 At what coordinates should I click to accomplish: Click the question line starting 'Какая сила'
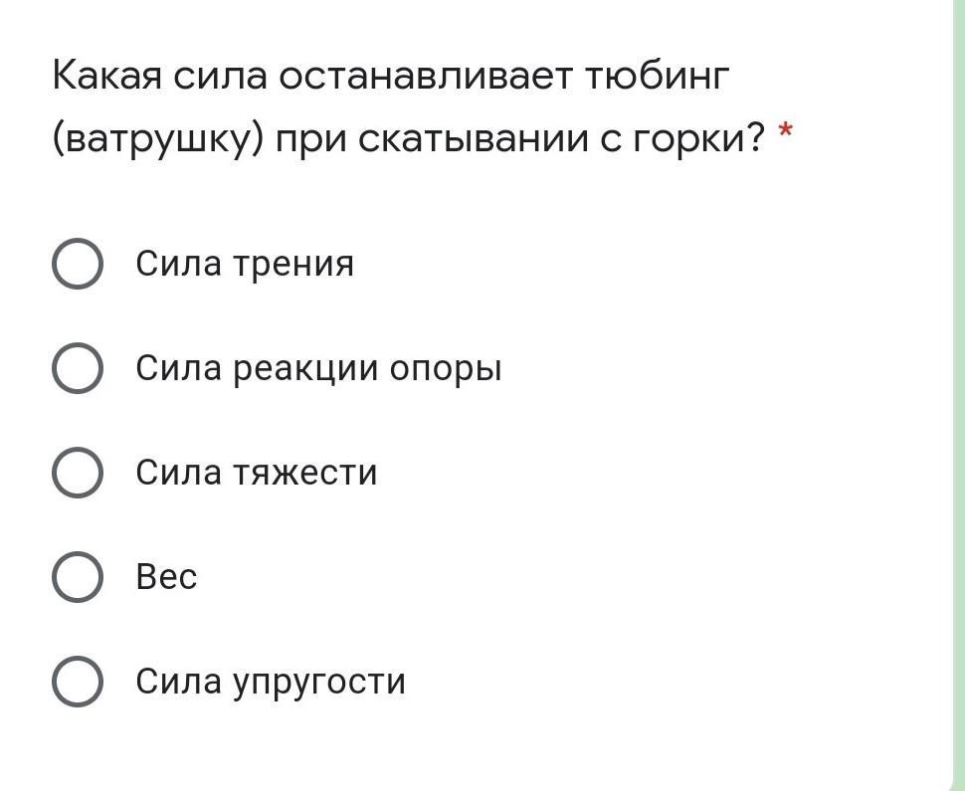[391, 76]
